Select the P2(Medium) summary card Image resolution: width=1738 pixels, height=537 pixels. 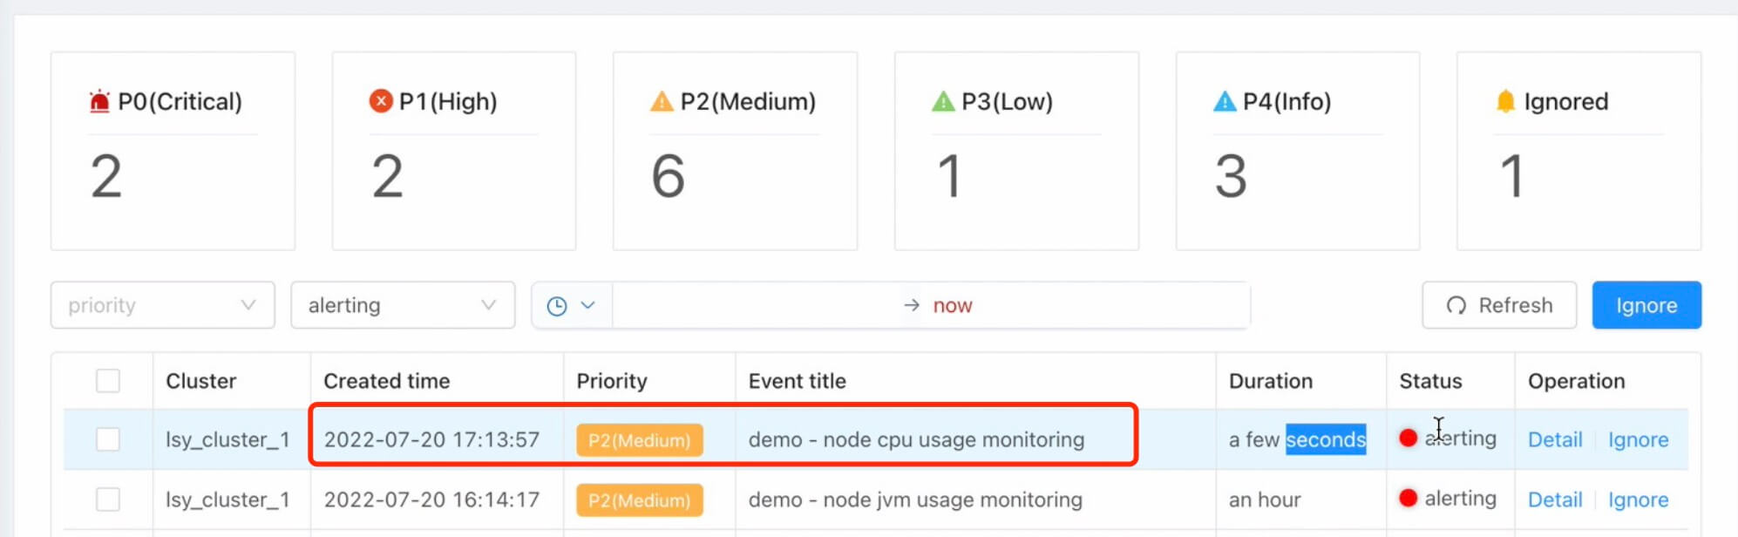734,151
